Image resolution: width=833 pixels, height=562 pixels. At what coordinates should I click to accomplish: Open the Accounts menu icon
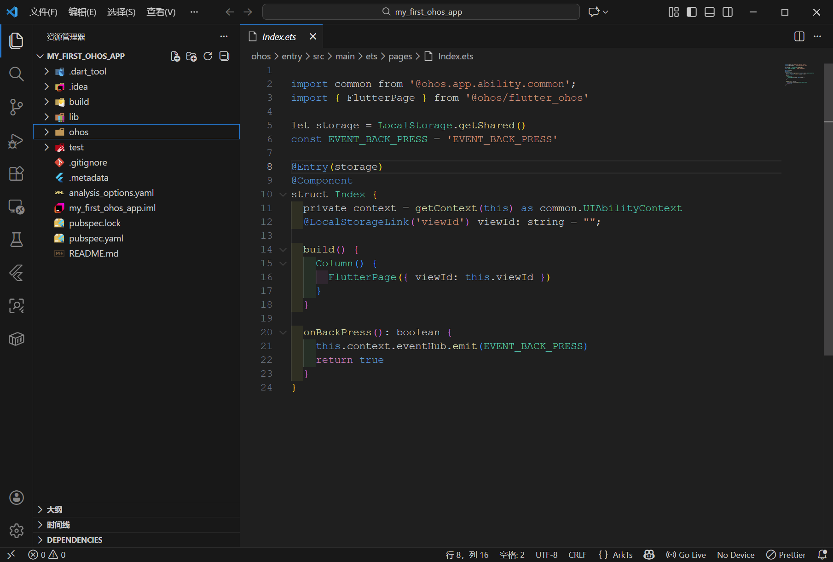tap(17, 498)
